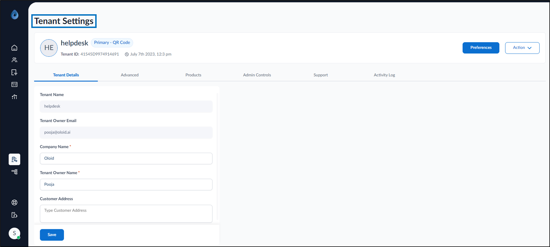Switch to the Activity Log tab

click(384, 75)
